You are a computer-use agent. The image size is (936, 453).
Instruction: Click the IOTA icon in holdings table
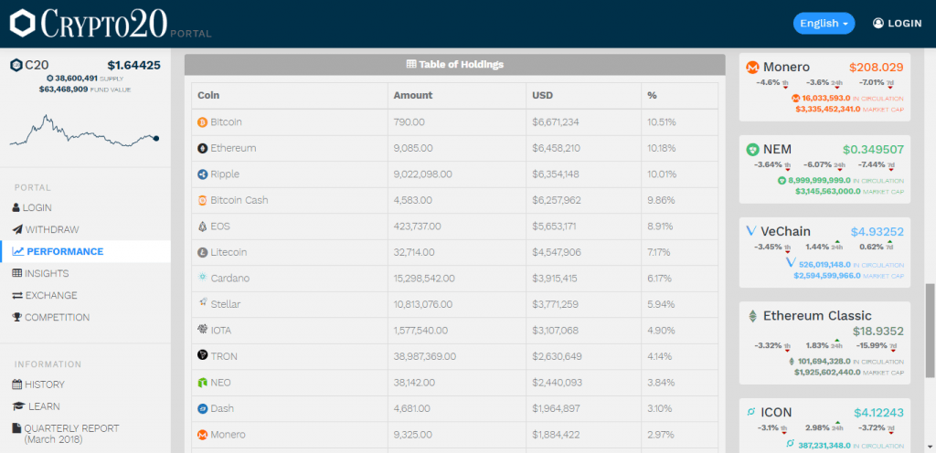(202, 329)
